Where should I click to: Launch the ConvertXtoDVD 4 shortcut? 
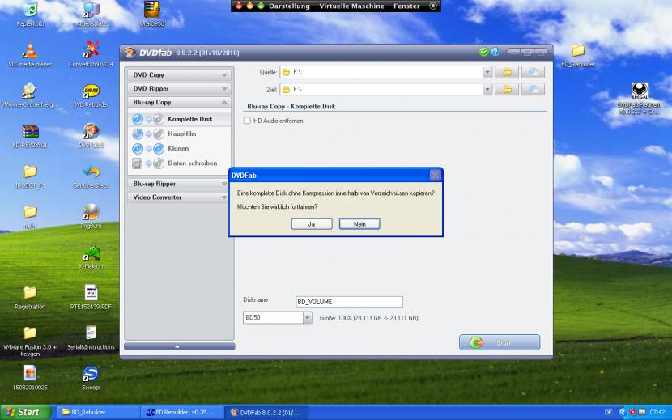(x=91, y=55)
